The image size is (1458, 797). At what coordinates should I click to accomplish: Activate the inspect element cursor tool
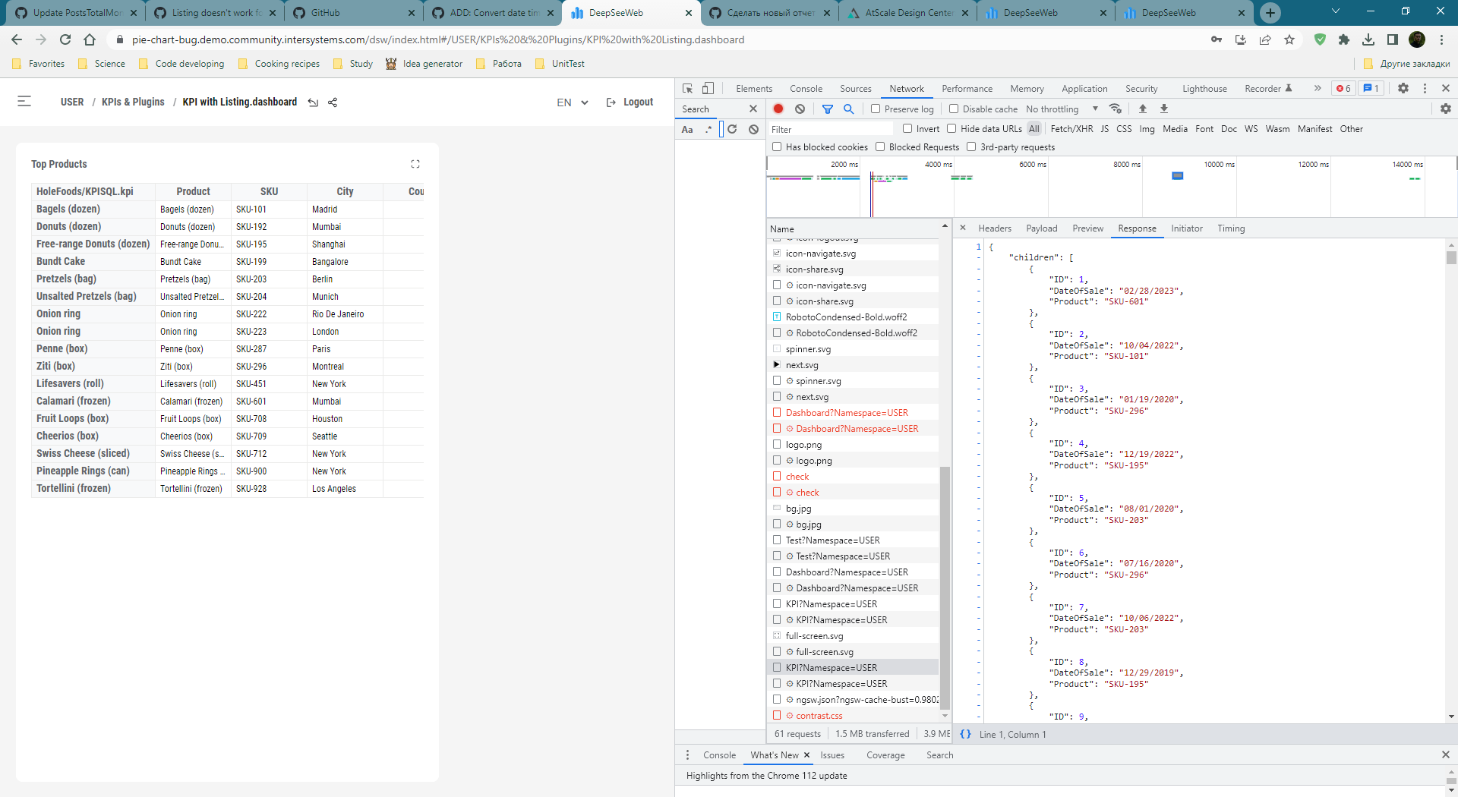(687, 88)
